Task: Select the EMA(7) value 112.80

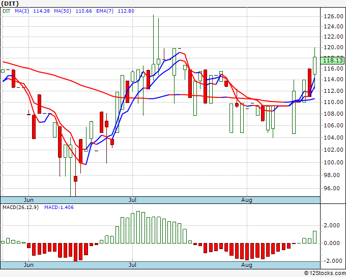Action: coord(126,11)
